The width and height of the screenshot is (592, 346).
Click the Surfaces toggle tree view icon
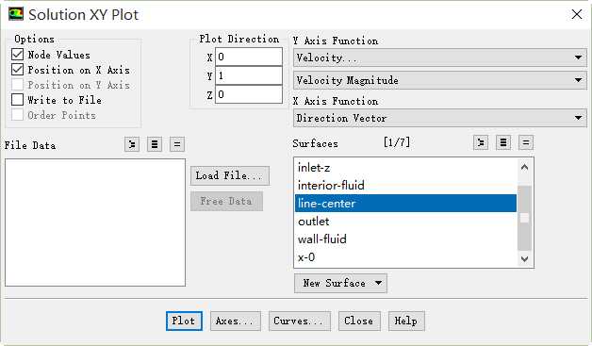pyautogui.click(x=481, y=142)
